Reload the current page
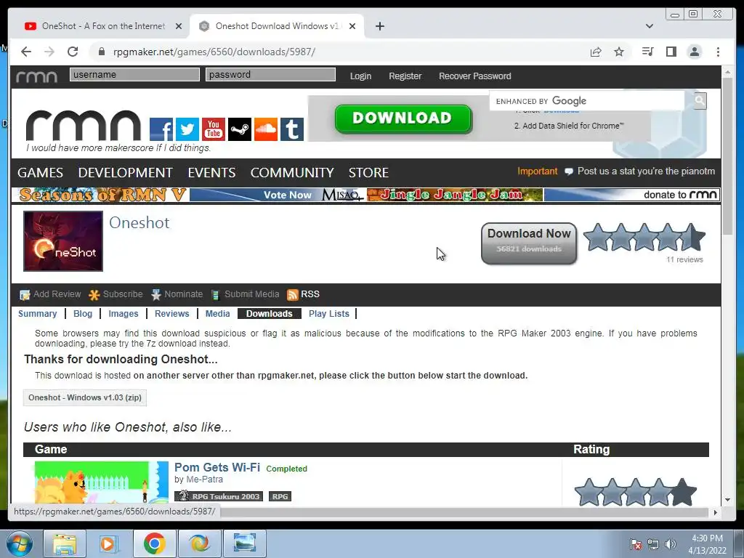This screenshot has width=744, height=558. coord(73,52)
